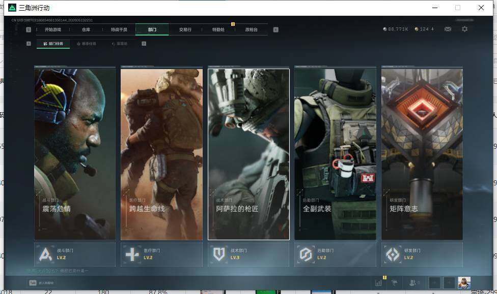Click the first empty squad plus slot
Image resolution: width=497 pixels, height=294 pixels.
(x=434, y=283)
